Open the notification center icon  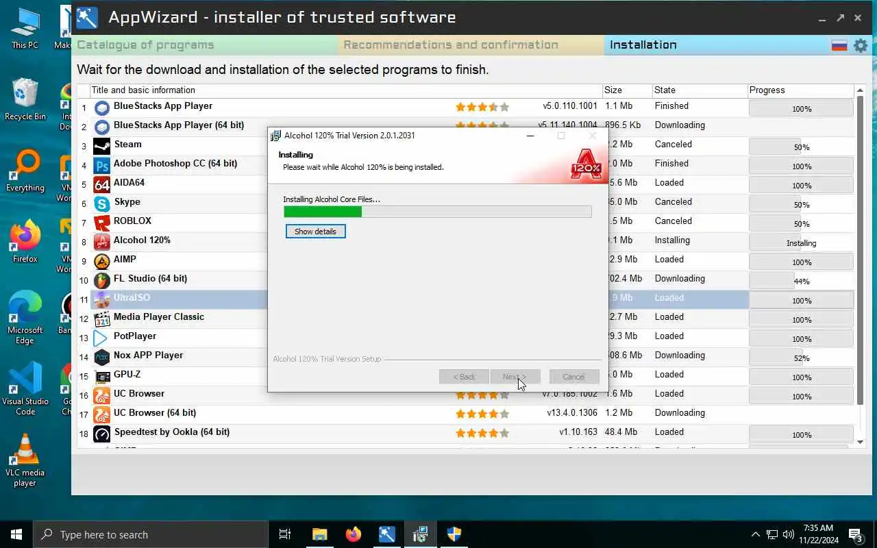tap(856, 534)
